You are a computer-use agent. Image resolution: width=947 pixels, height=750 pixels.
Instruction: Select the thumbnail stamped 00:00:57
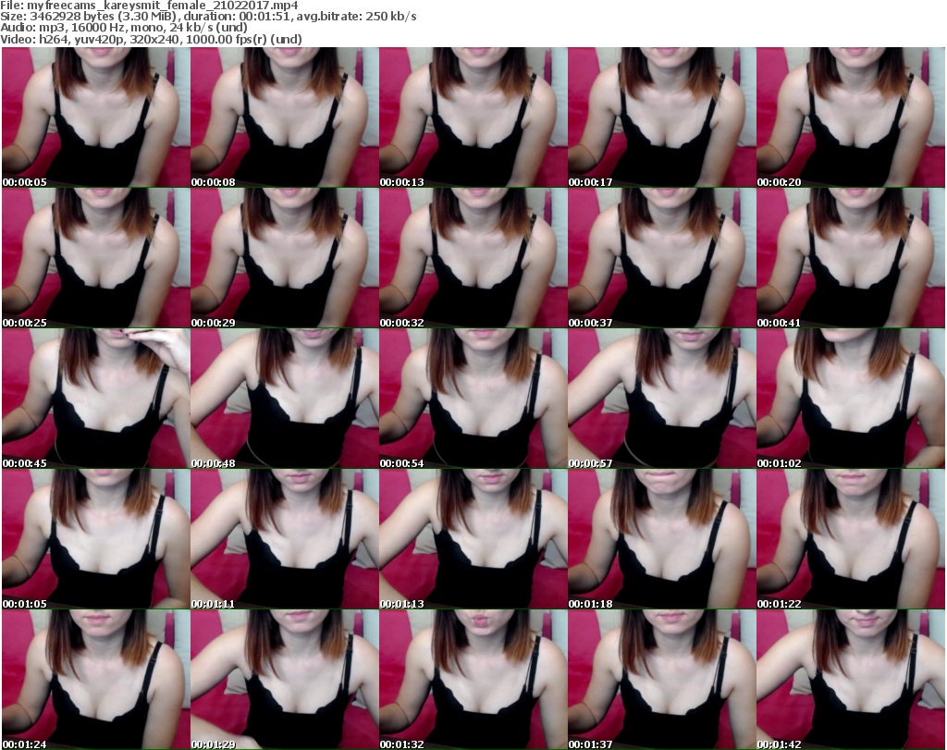[x=662, y=399]
